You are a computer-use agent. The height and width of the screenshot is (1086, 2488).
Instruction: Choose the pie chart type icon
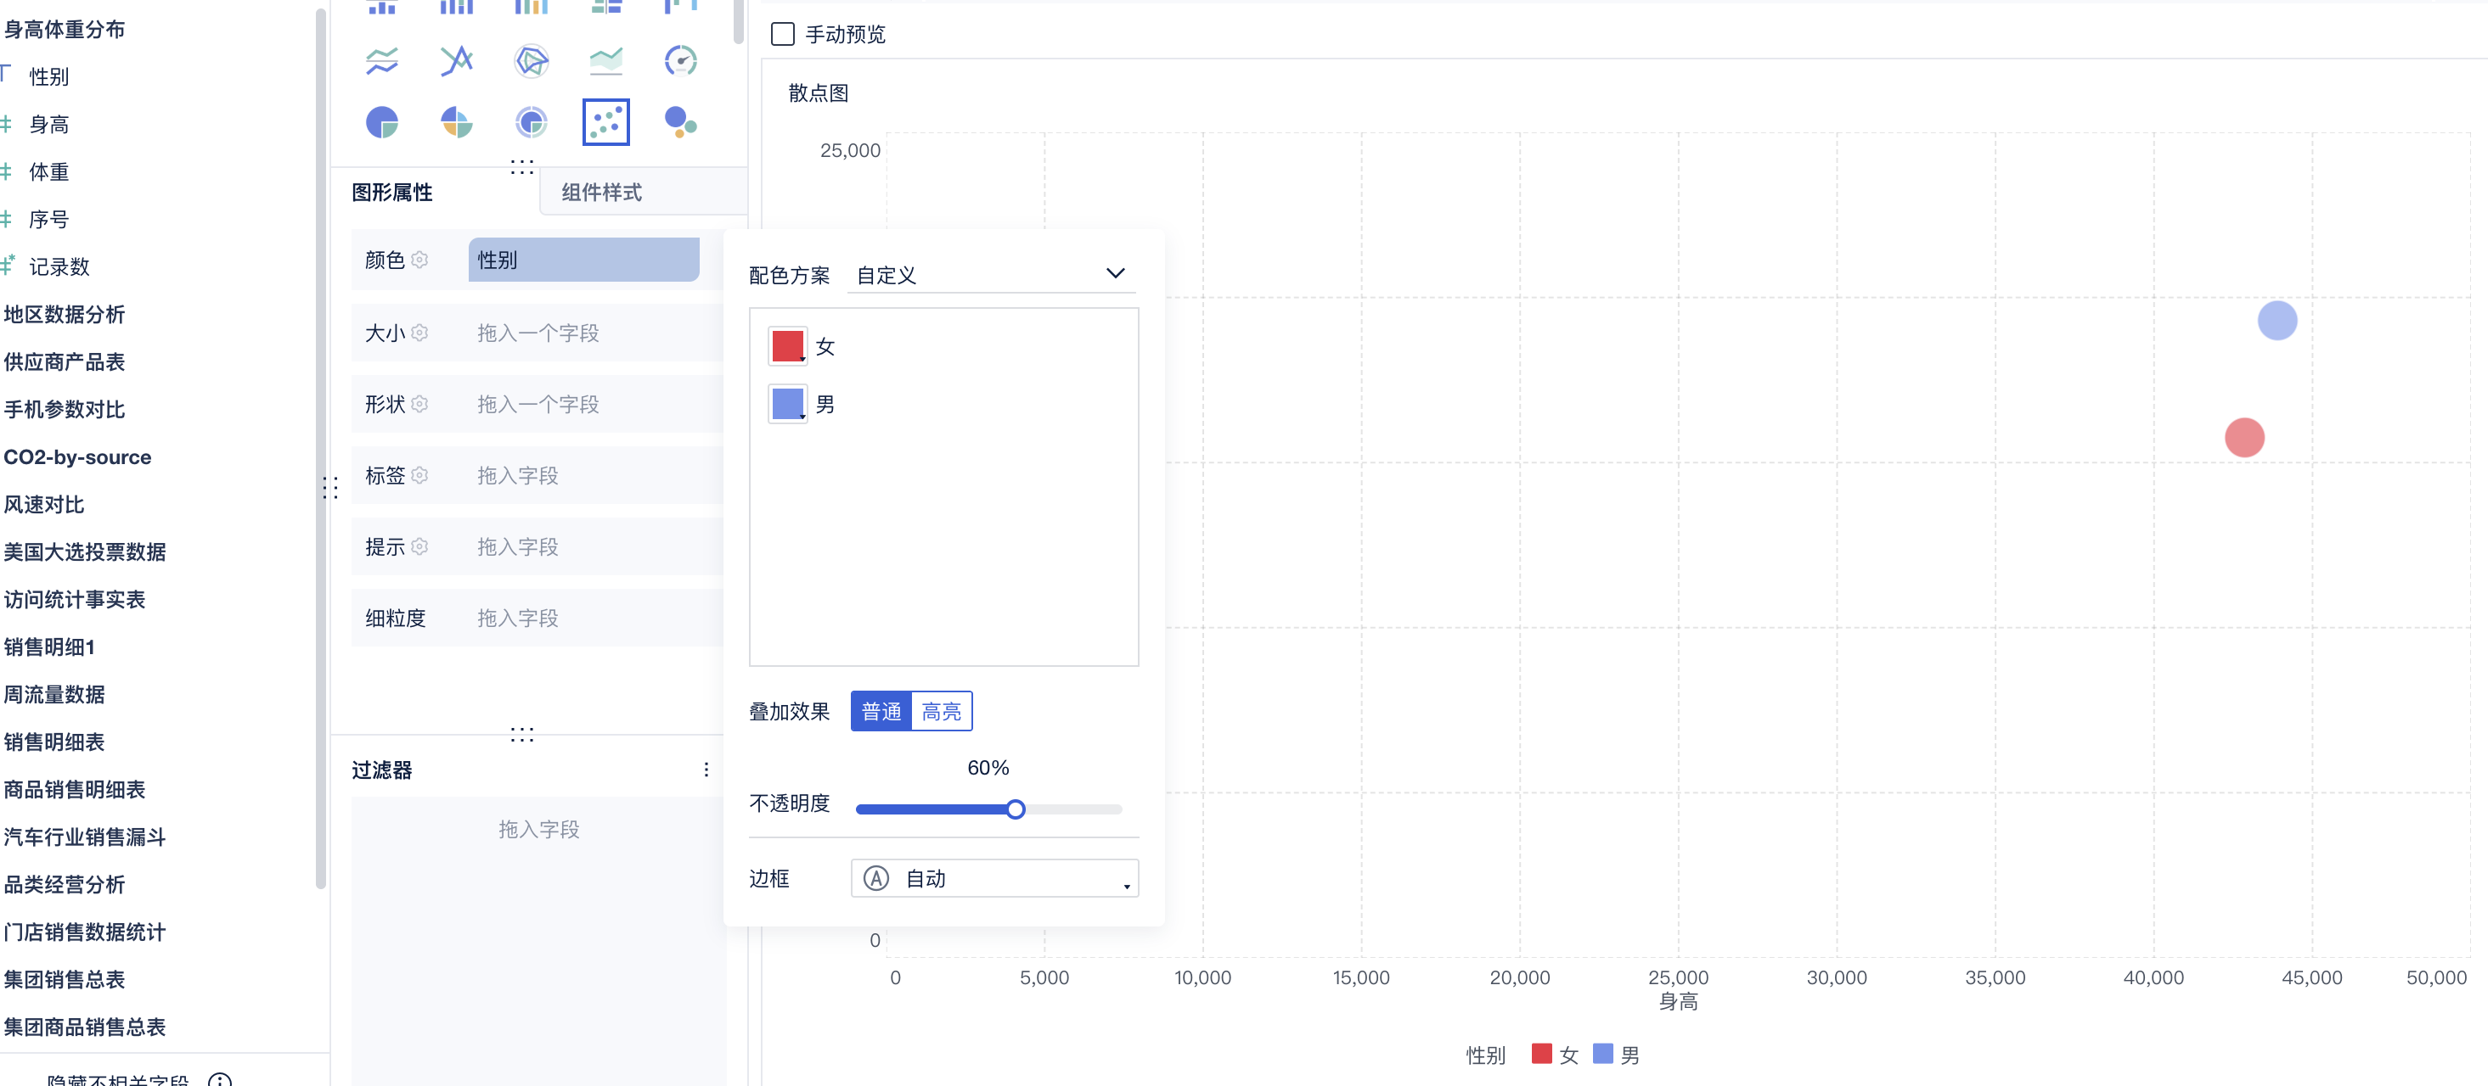pos(382,122)
